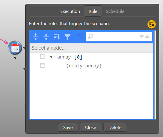Go to previous search result arrow
This screenshot has width=163, height=137.
pos(147,37)
